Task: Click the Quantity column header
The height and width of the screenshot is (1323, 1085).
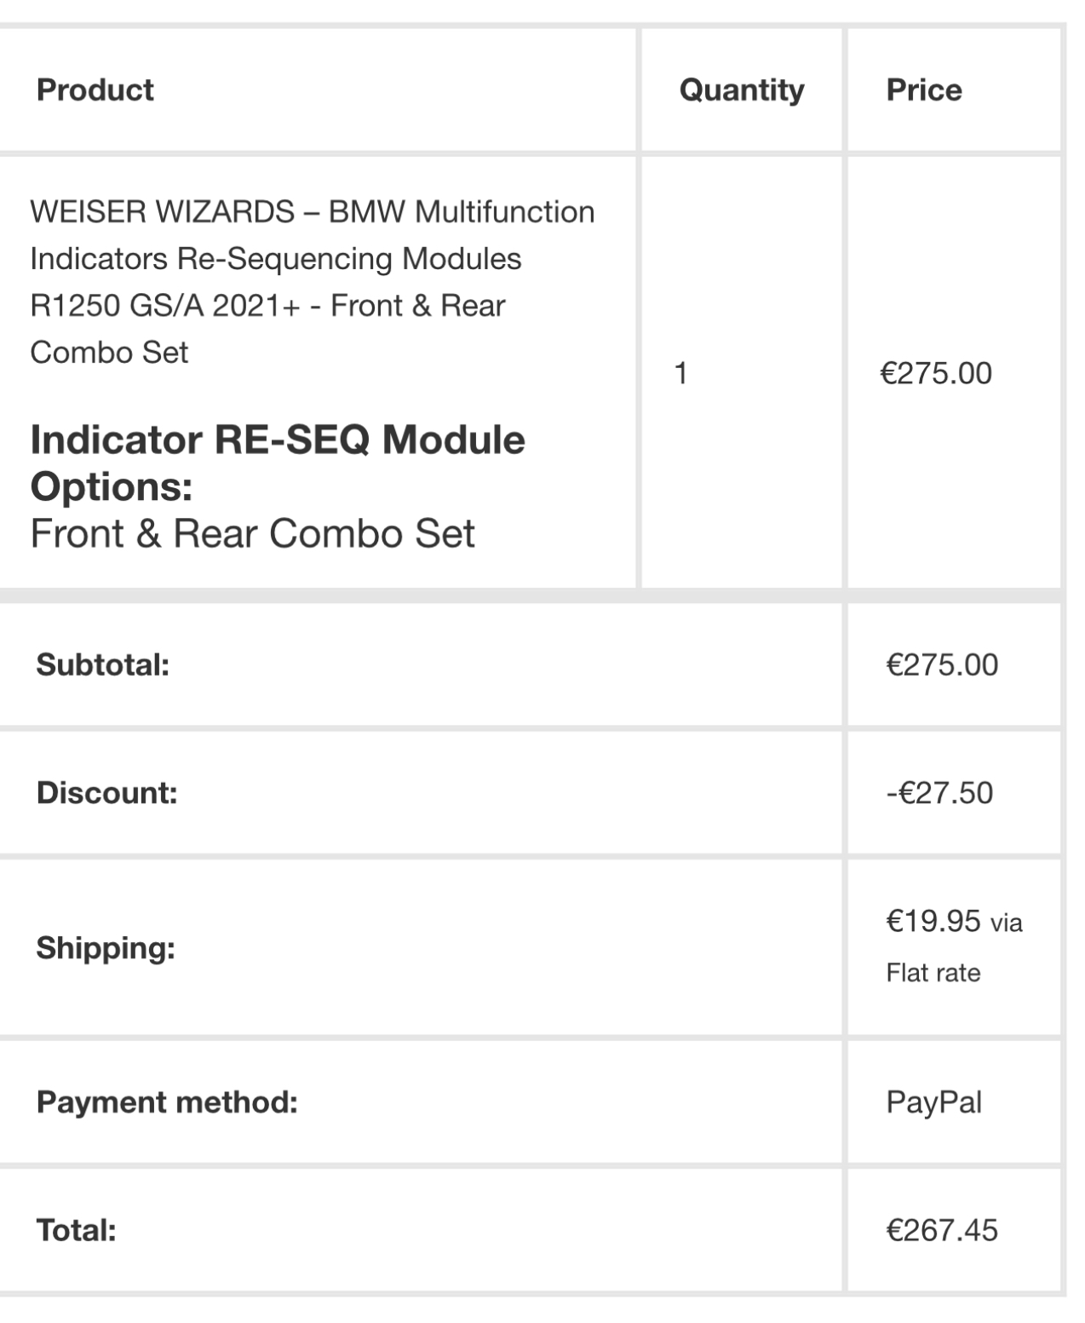Action: (x=741, y=90)
